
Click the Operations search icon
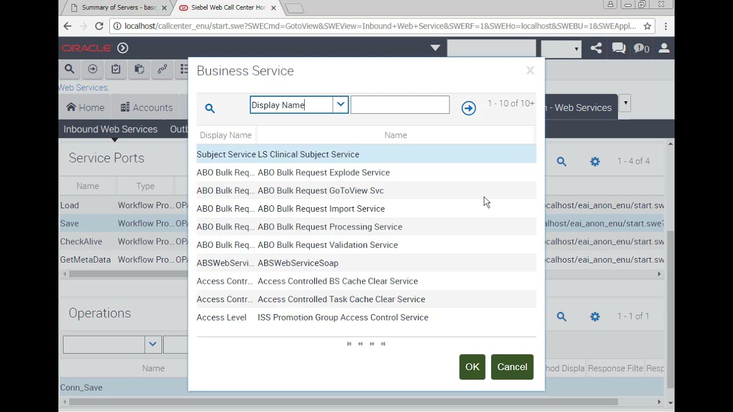point(561,316)
